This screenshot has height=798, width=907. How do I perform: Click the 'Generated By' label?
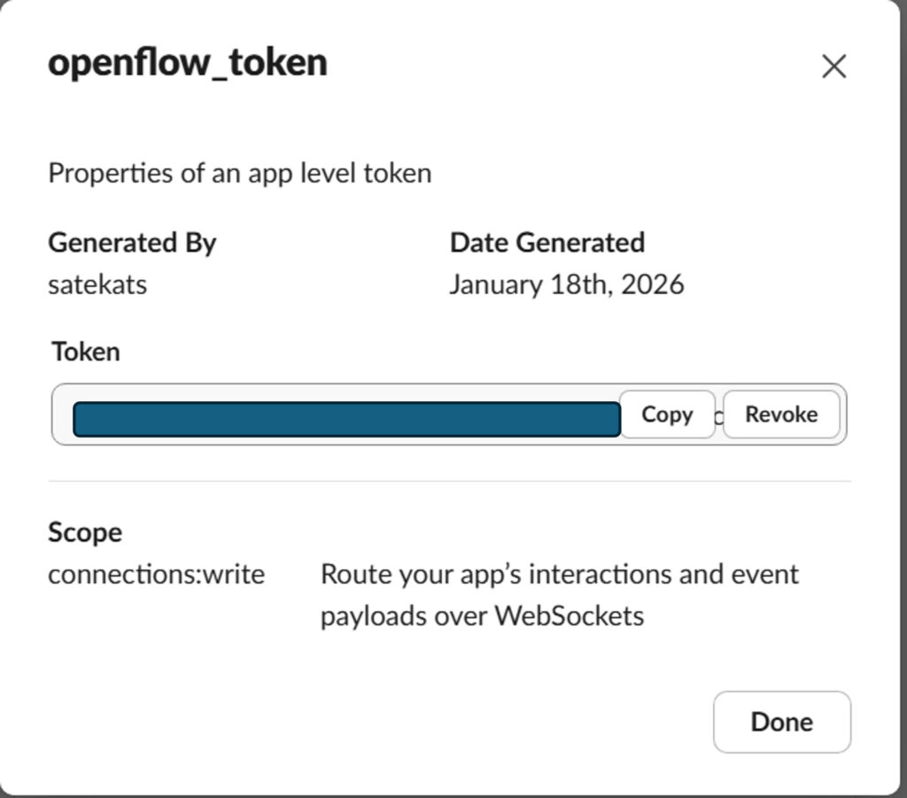click(x=132, y=243)
